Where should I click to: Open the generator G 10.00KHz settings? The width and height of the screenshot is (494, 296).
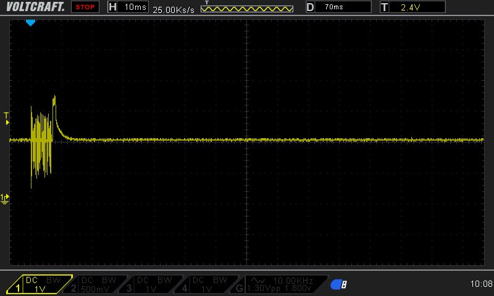(281, 284)
